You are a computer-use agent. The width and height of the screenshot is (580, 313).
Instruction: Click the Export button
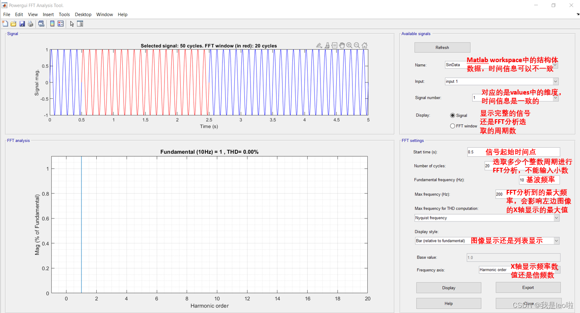coord(528,287)
